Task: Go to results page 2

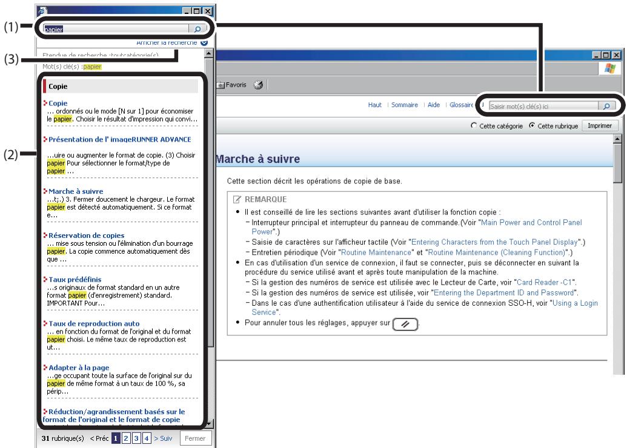Action: pyautogui.click(x=126, y=438)
